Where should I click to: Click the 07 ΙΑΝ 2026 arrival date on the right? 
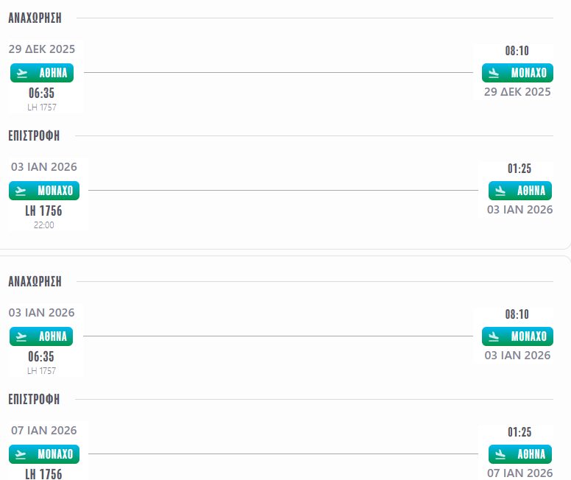pos(519,473)
